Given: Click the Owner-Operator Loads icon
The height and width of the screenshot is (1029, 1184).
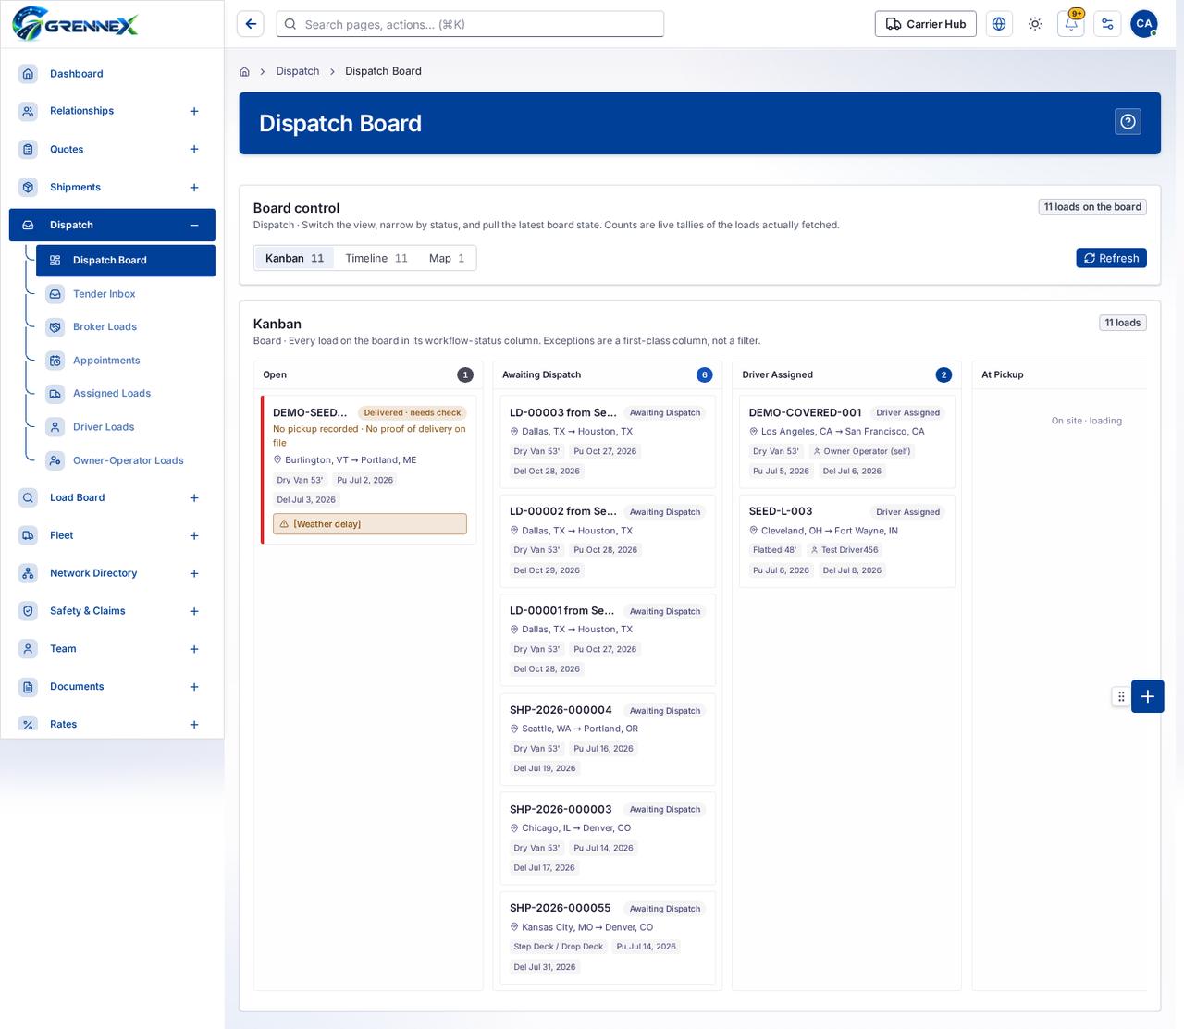Looking at the screenshot, I should [x=55, y=460].
